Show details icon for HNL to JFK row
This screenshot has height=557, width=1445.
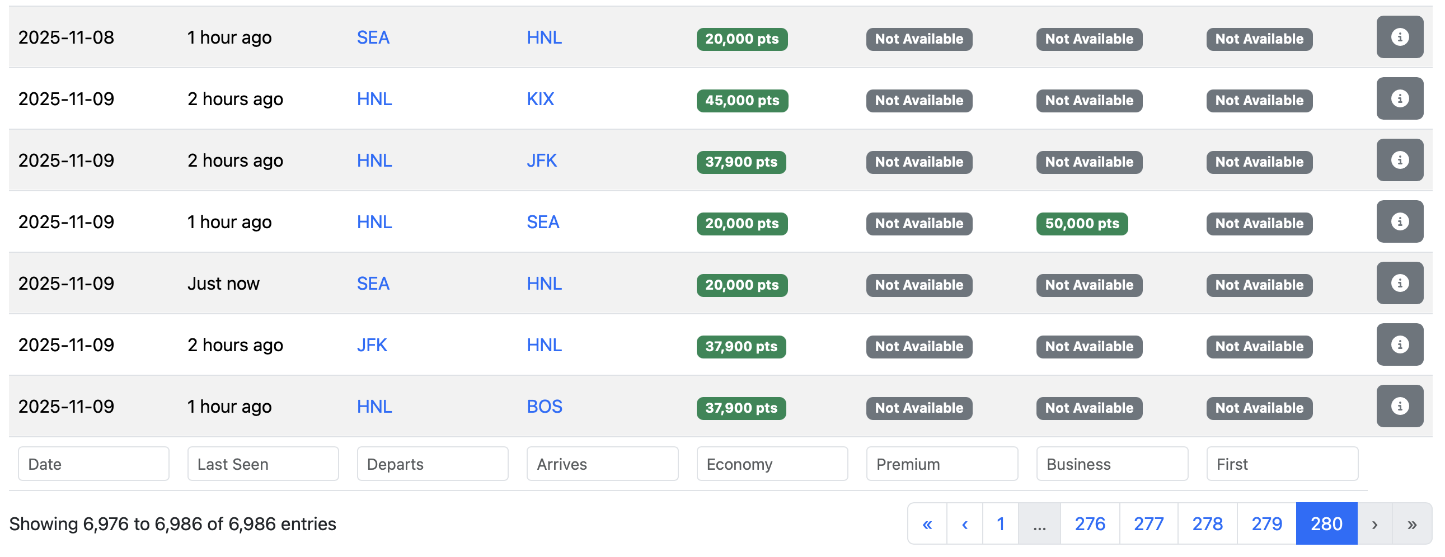coord(1399,161)
